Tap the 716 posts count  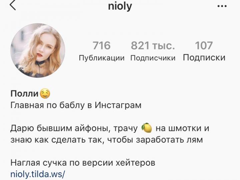click(x=101, y=45)
